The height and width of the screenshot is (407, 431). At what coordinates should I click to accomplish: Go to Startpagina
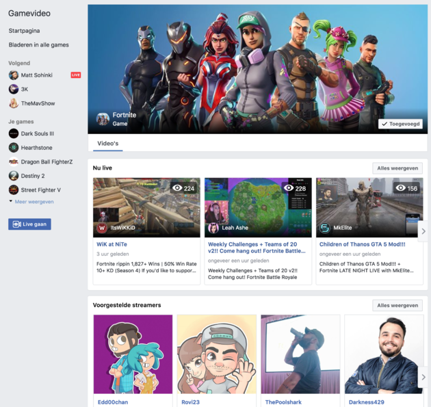pos(24,31)
